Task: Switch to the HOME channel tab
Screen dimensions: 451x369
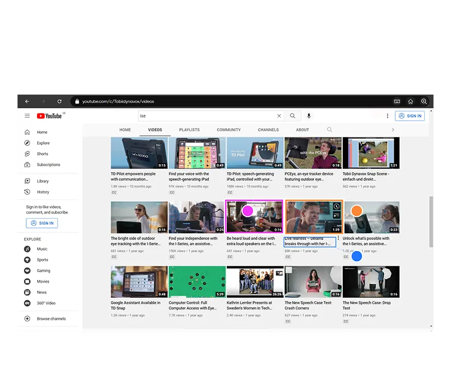Action: [x=125, y=130]
